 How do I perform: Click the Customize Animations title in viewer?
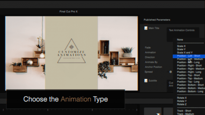click(72, 54)
